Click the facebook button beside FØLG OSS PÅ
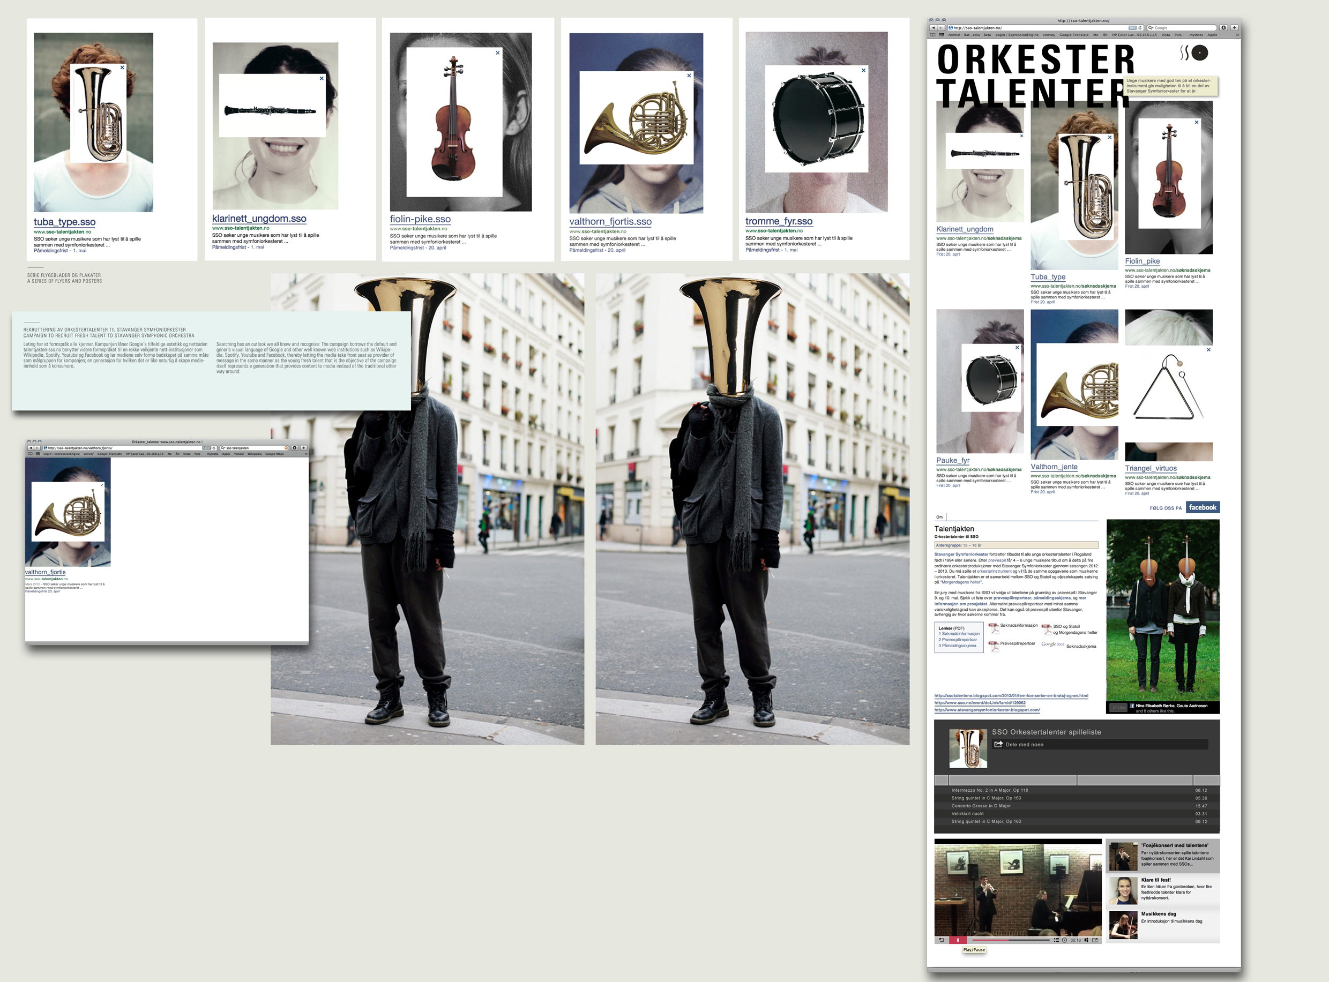 pos(1203,508)
